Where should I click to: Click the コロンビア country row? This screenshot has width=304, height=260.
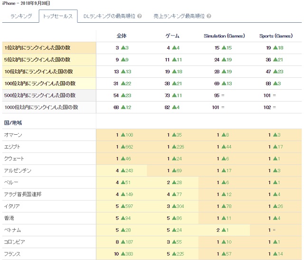point(152,242)
